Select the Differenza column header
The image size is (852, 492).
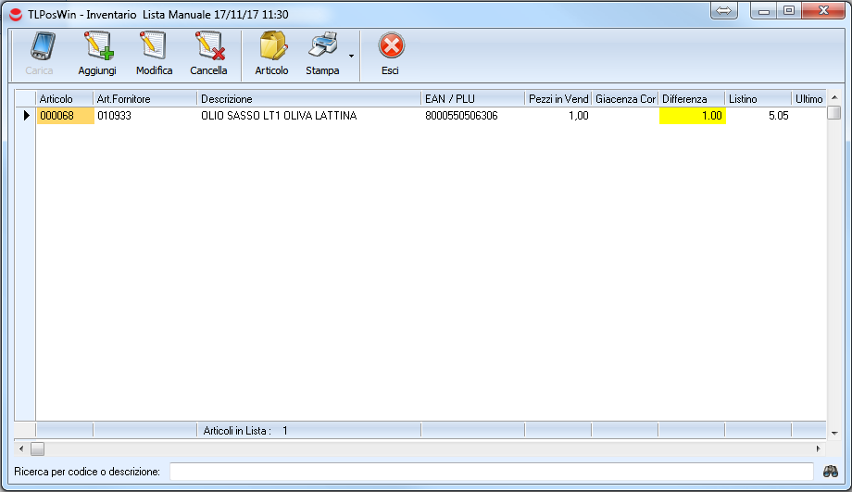pos(691,99)
